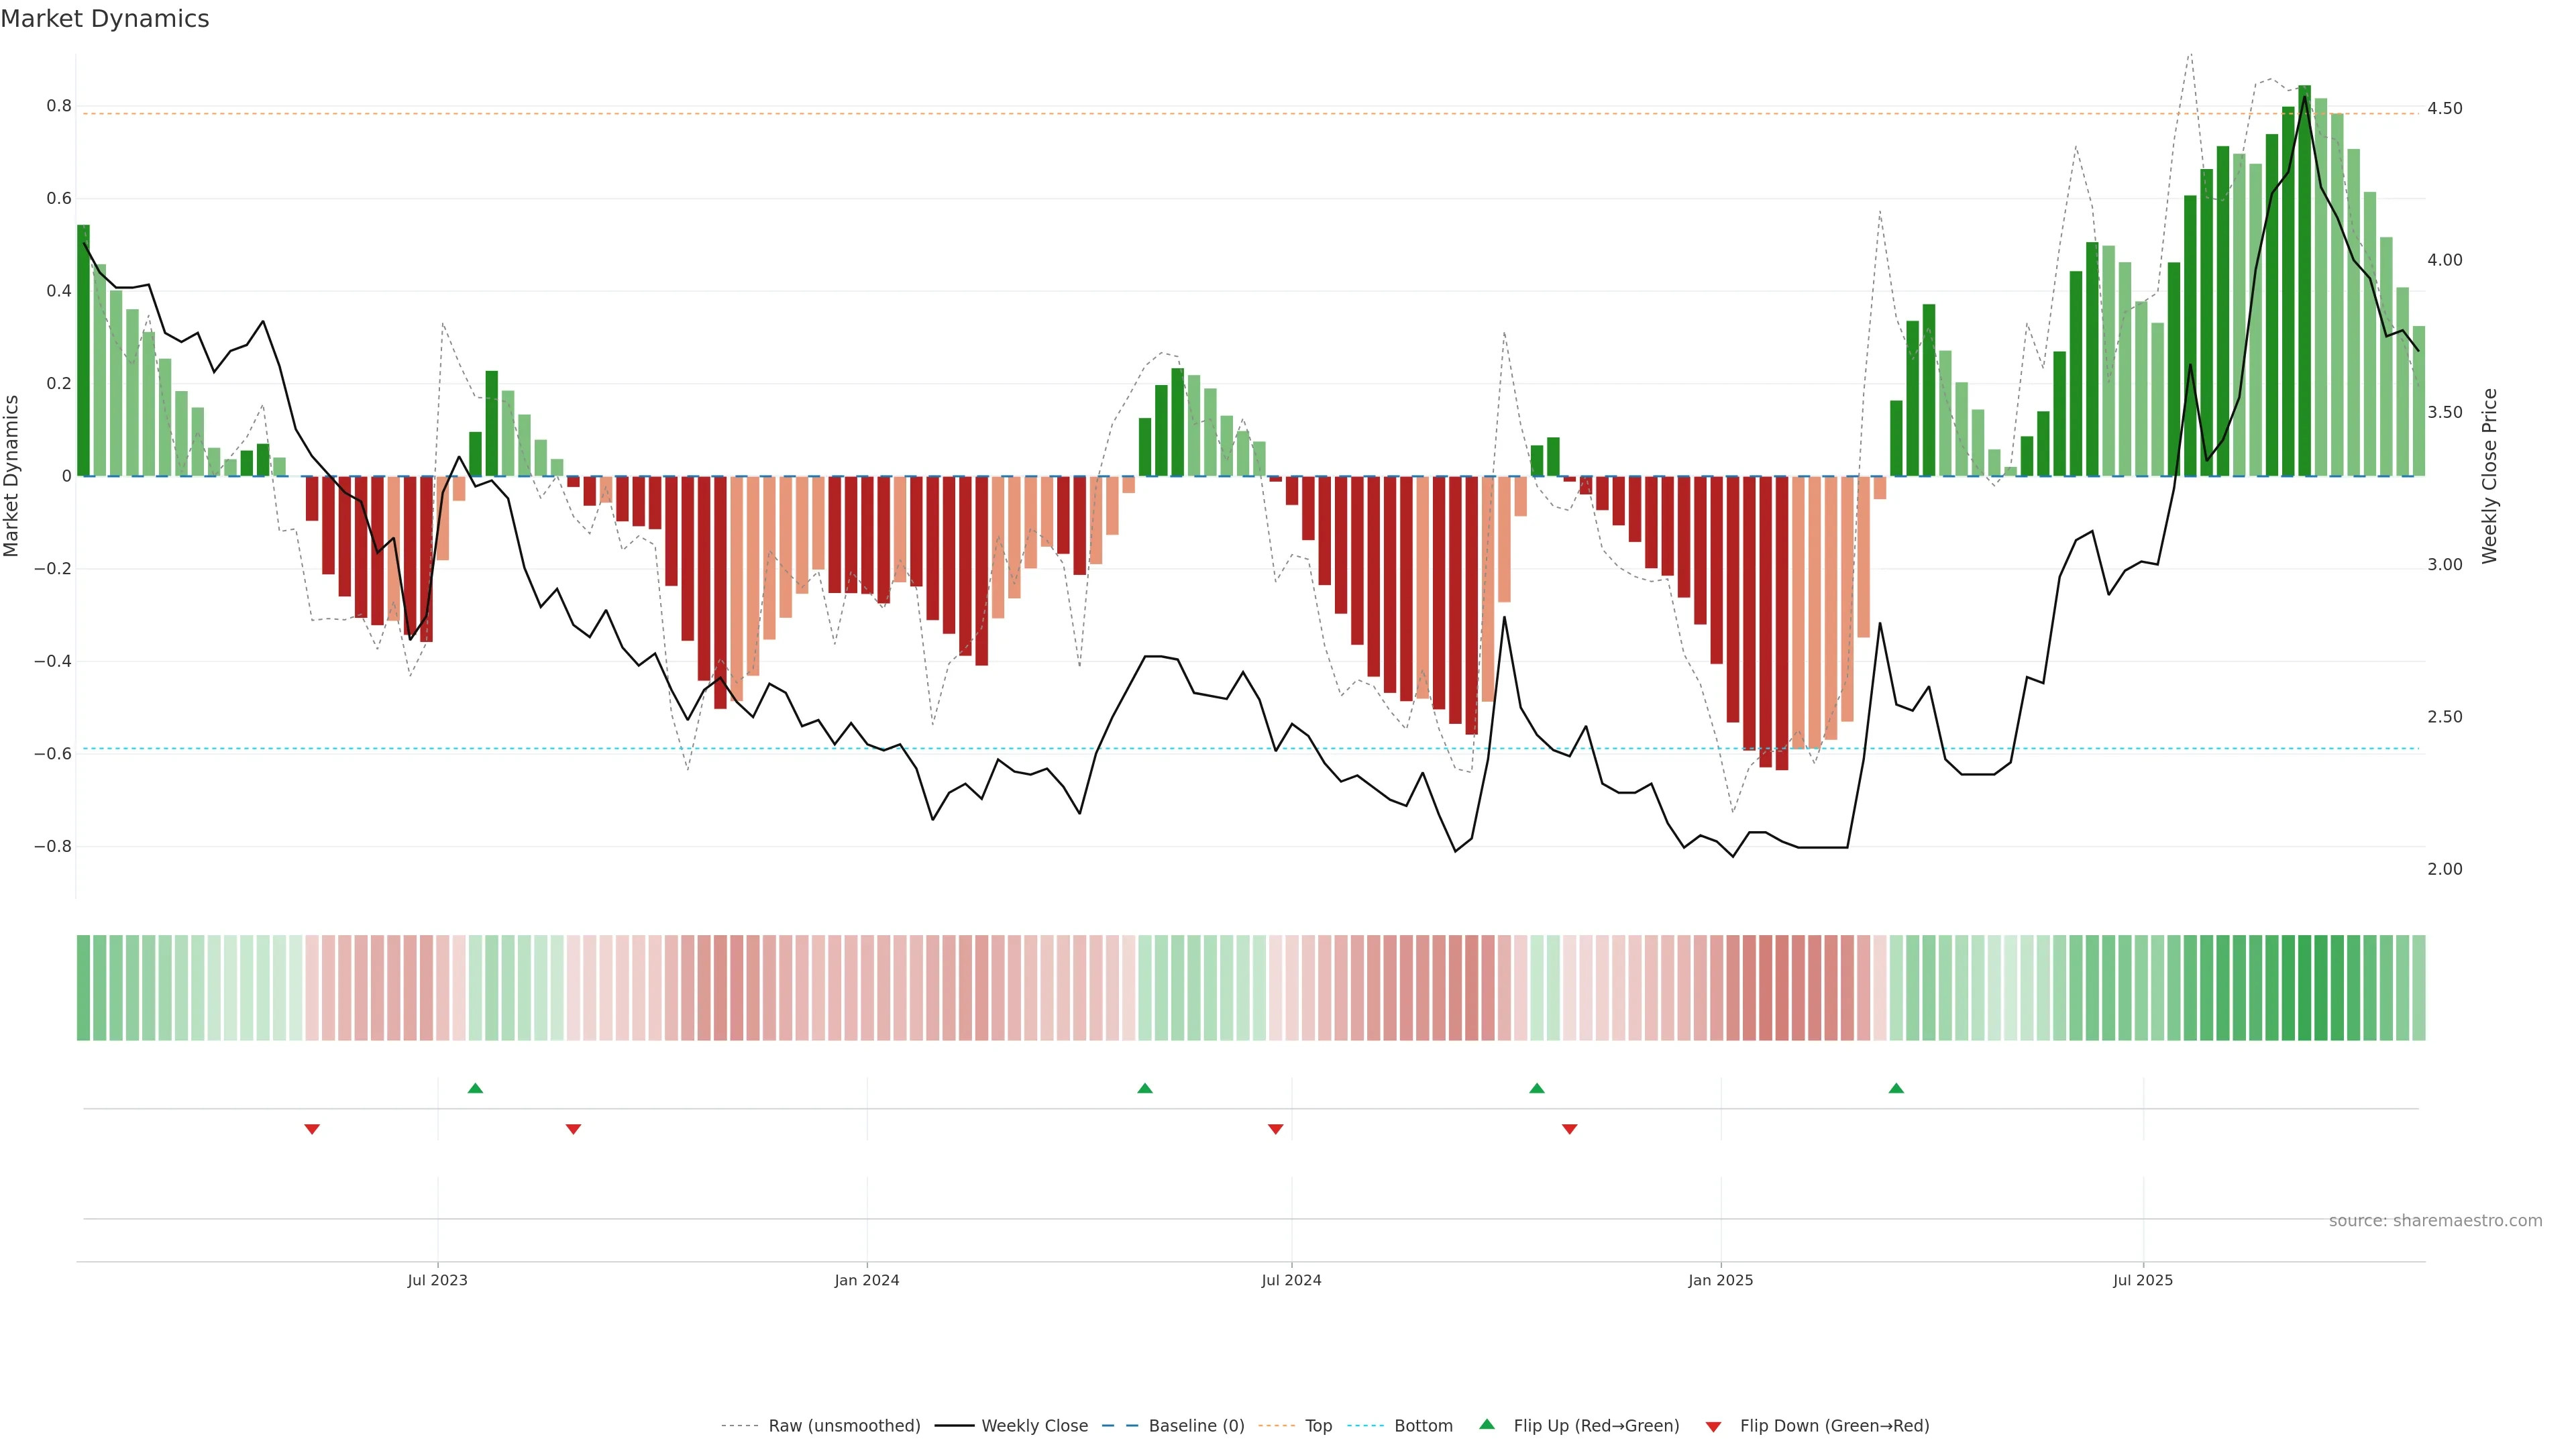
Task: Hide the Top threshold legend entry
Action: pyautogui.click(x=1318, y=1426)
